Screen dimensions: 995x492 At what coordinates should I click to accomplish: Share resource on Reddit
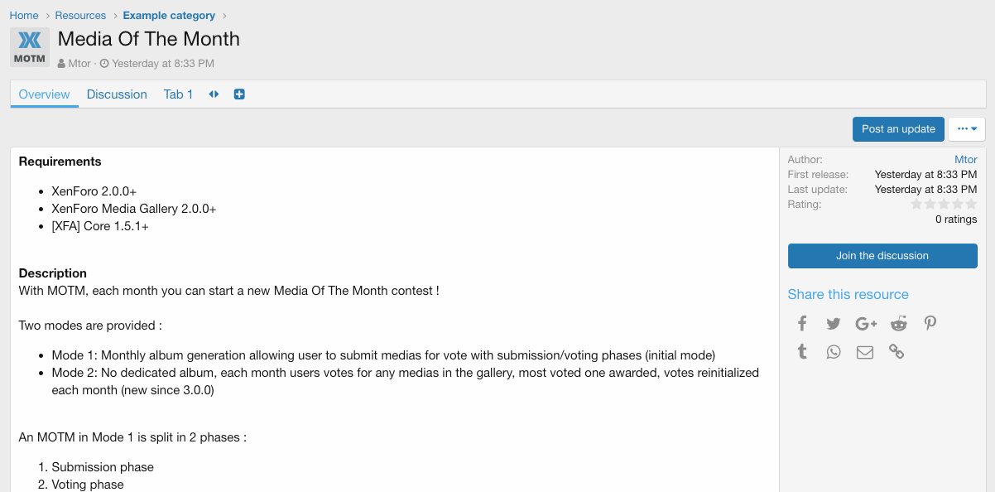click(x=898, y=323)
